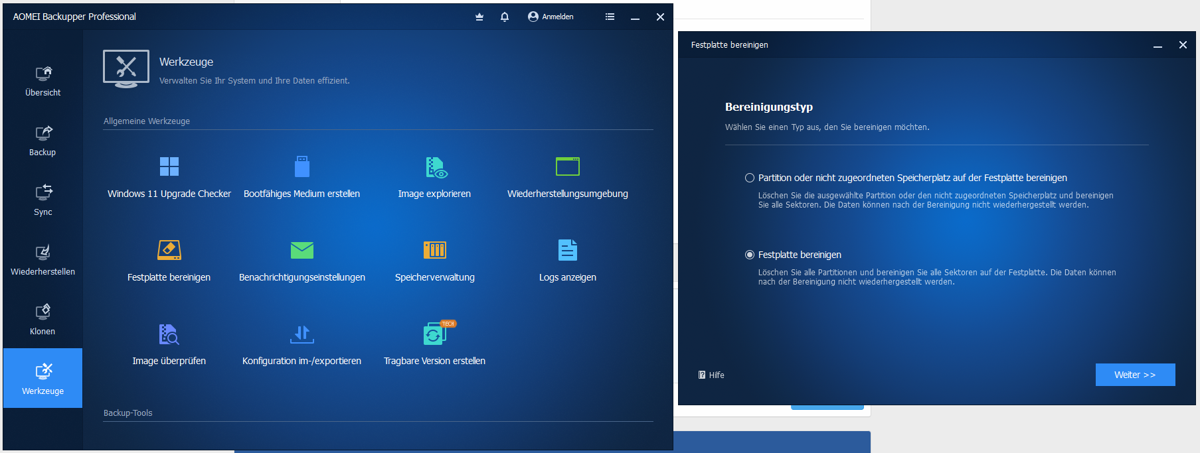Select Festplatte bereinigen radio option
This screenshot has height=453, width=1200.
pos(750,255)
